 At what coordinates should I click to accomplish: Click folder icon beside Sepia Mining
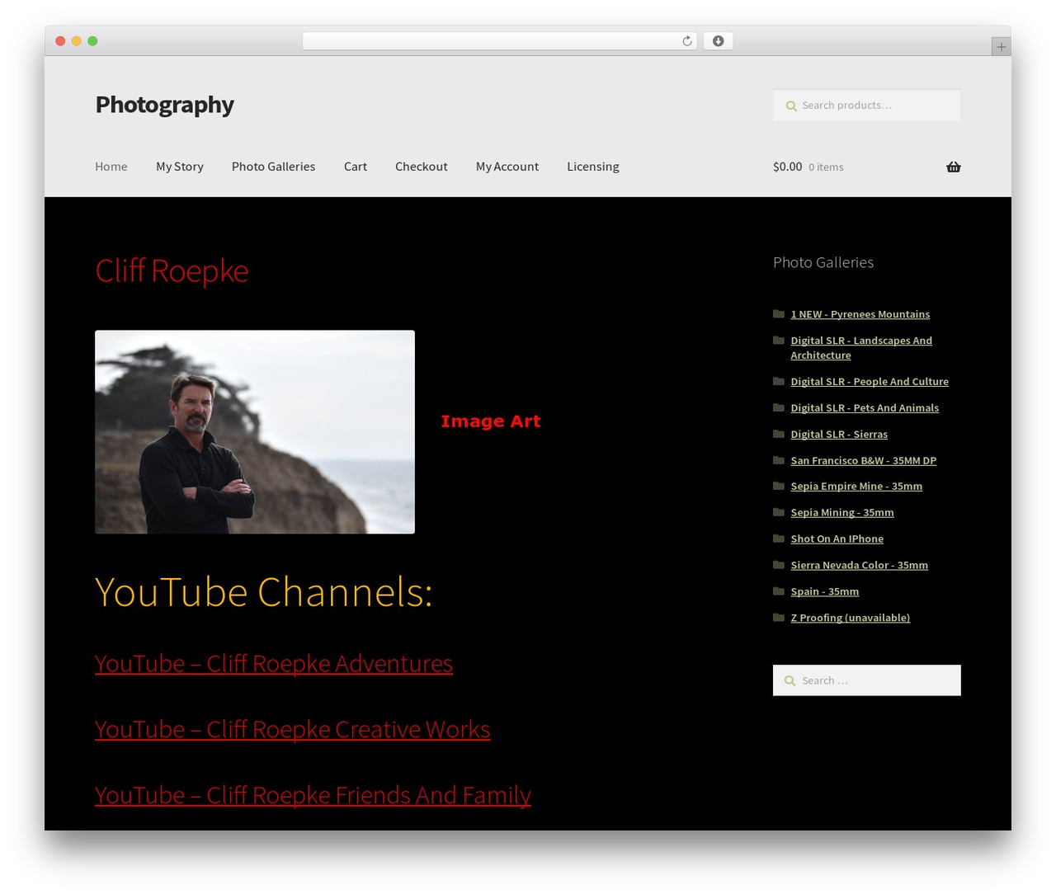778,512
